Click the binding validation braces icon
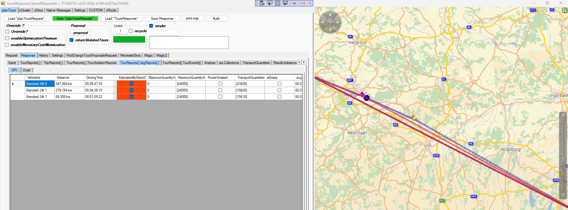 coord(294,3)
